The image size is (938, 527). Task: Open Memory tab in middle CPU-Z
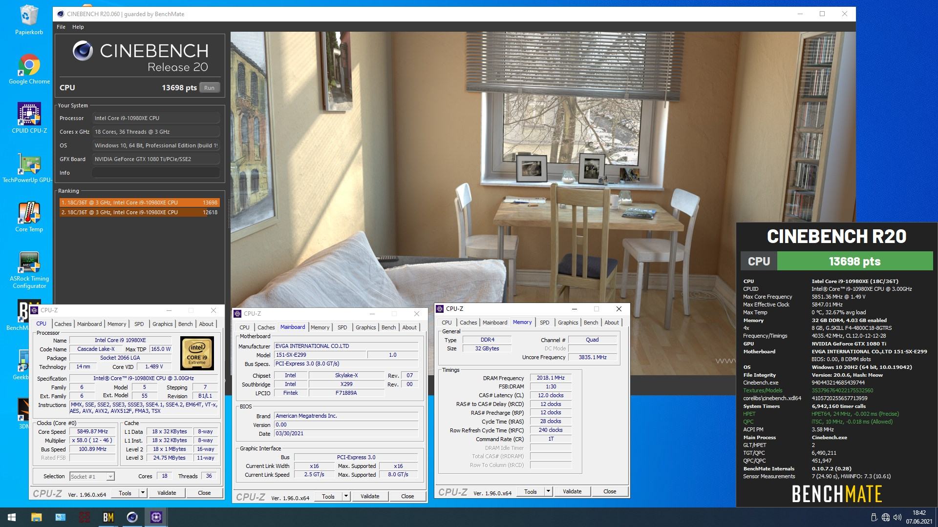[320, 327]
